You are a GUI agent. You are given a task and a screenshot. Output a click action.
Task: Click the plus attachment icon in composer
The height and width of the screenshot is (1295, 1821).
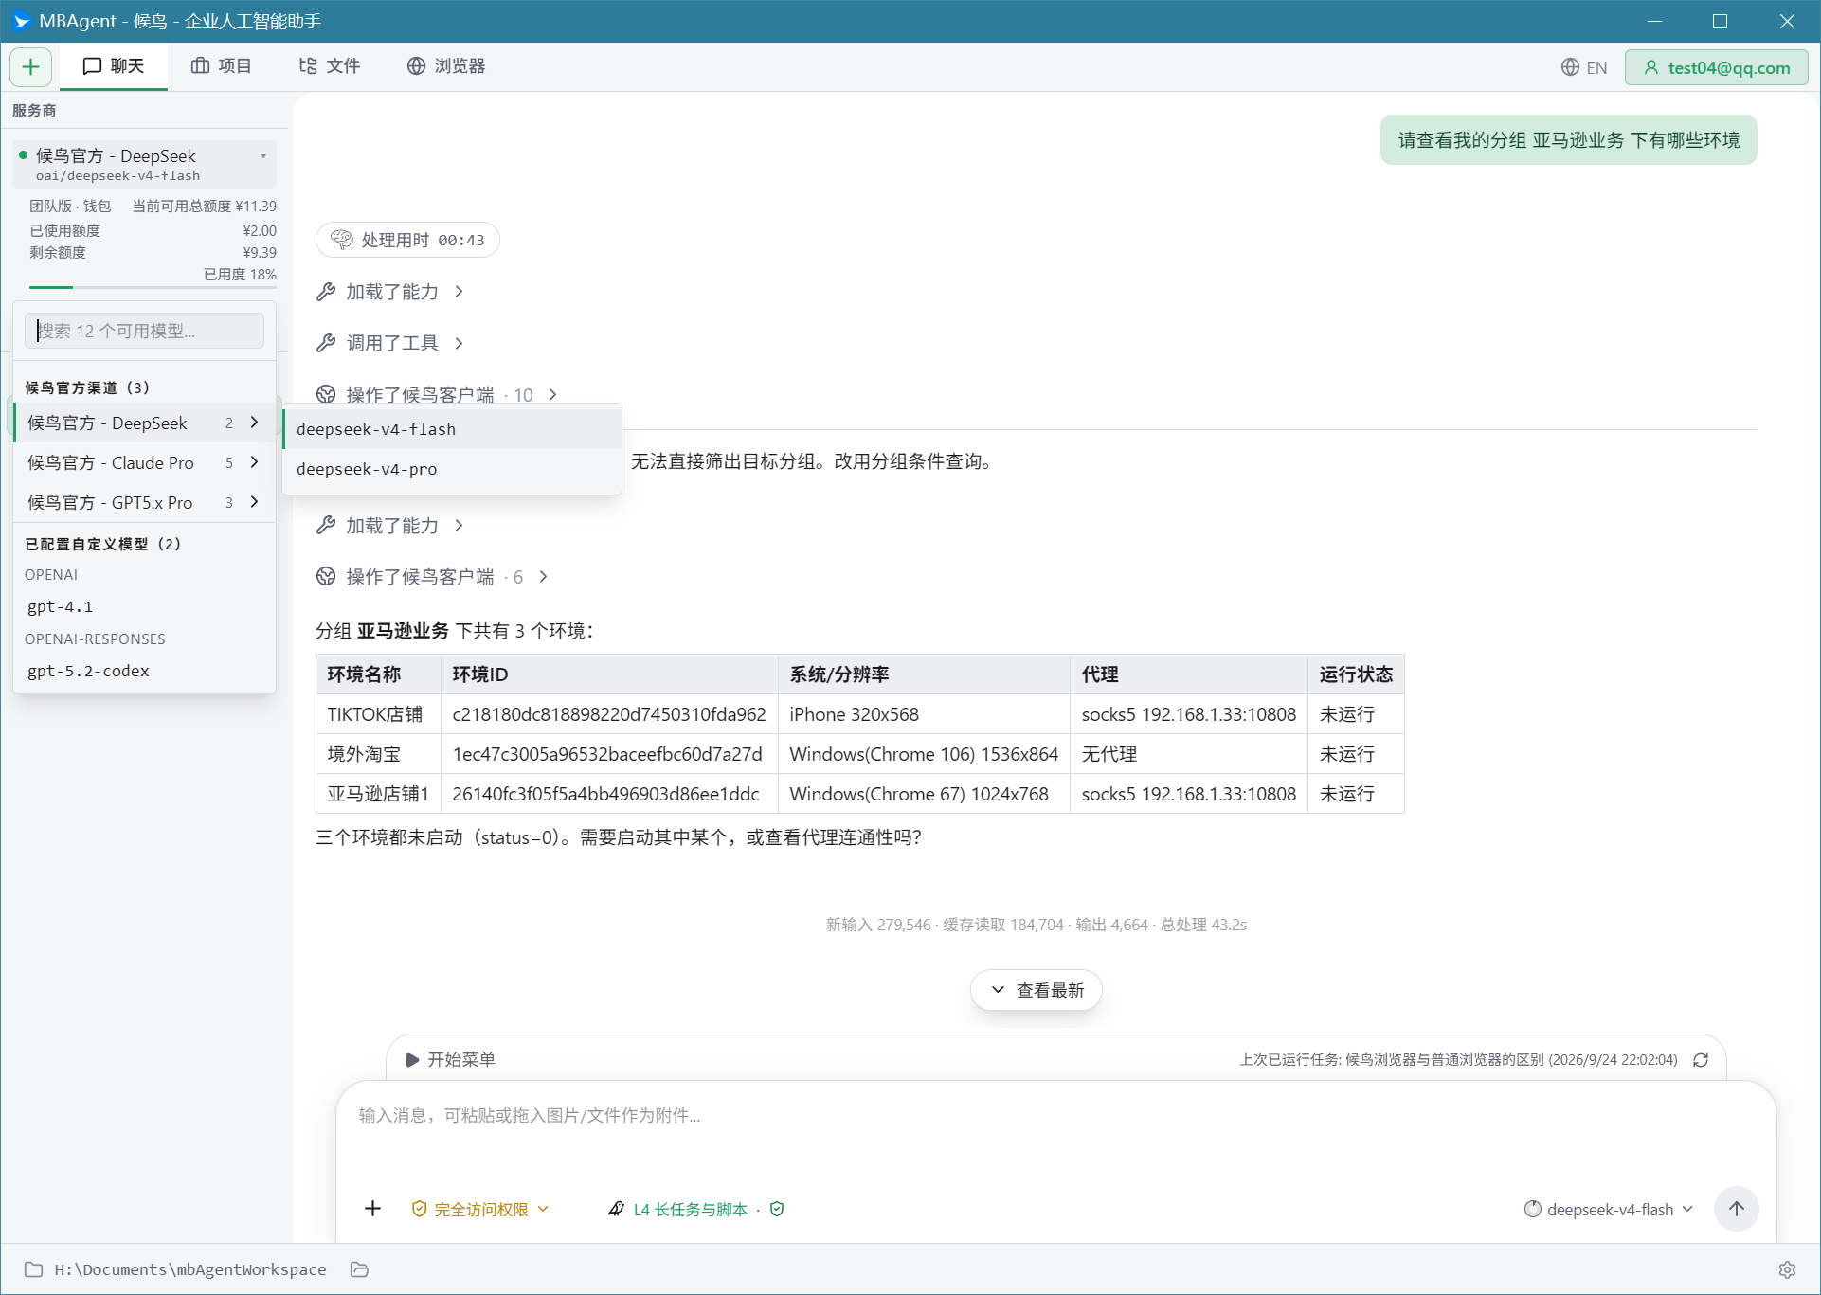point(373,1209)
